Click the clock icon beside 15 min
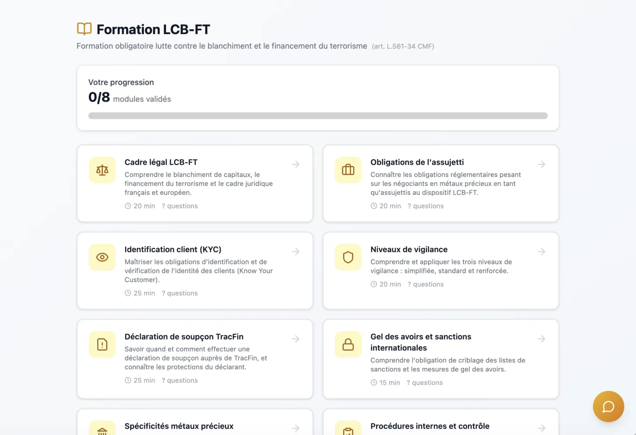The height and width of the screenshot is (435, 636). click(x=374, y=383)
